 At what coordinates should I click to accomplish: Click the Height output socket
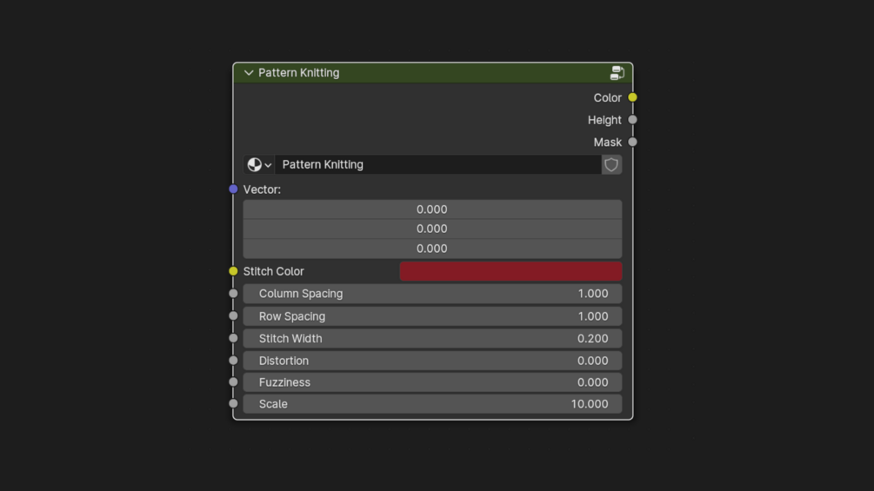(x=632, y=120)
